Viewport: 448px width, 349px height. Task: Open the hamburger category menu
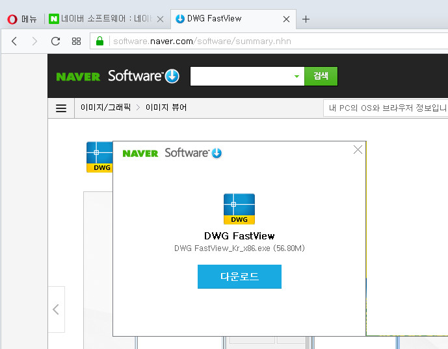pyautogui.click(x=61, y=108)
